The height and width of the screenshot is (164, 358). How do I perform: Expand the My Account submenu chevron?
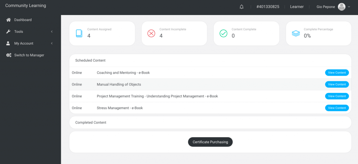[x=52, y=44]
